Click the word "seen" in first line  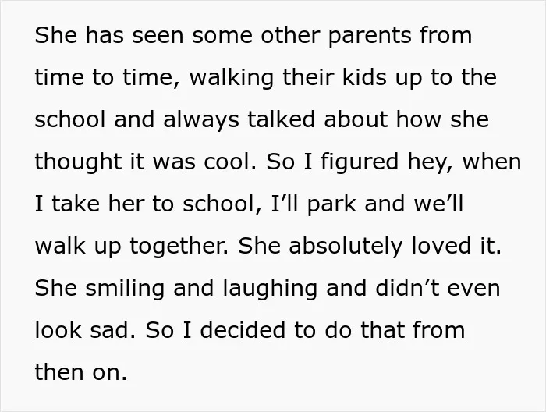(x=158, y=36)
